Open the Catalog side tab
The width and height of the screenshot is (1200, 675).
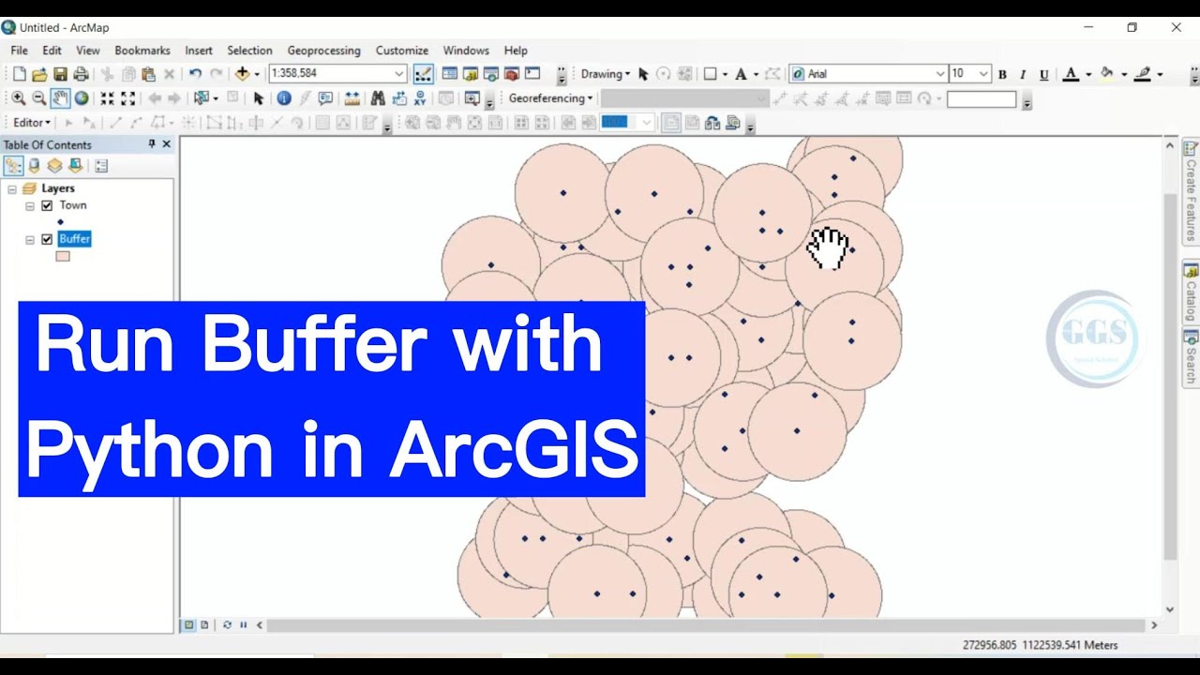1191,292
